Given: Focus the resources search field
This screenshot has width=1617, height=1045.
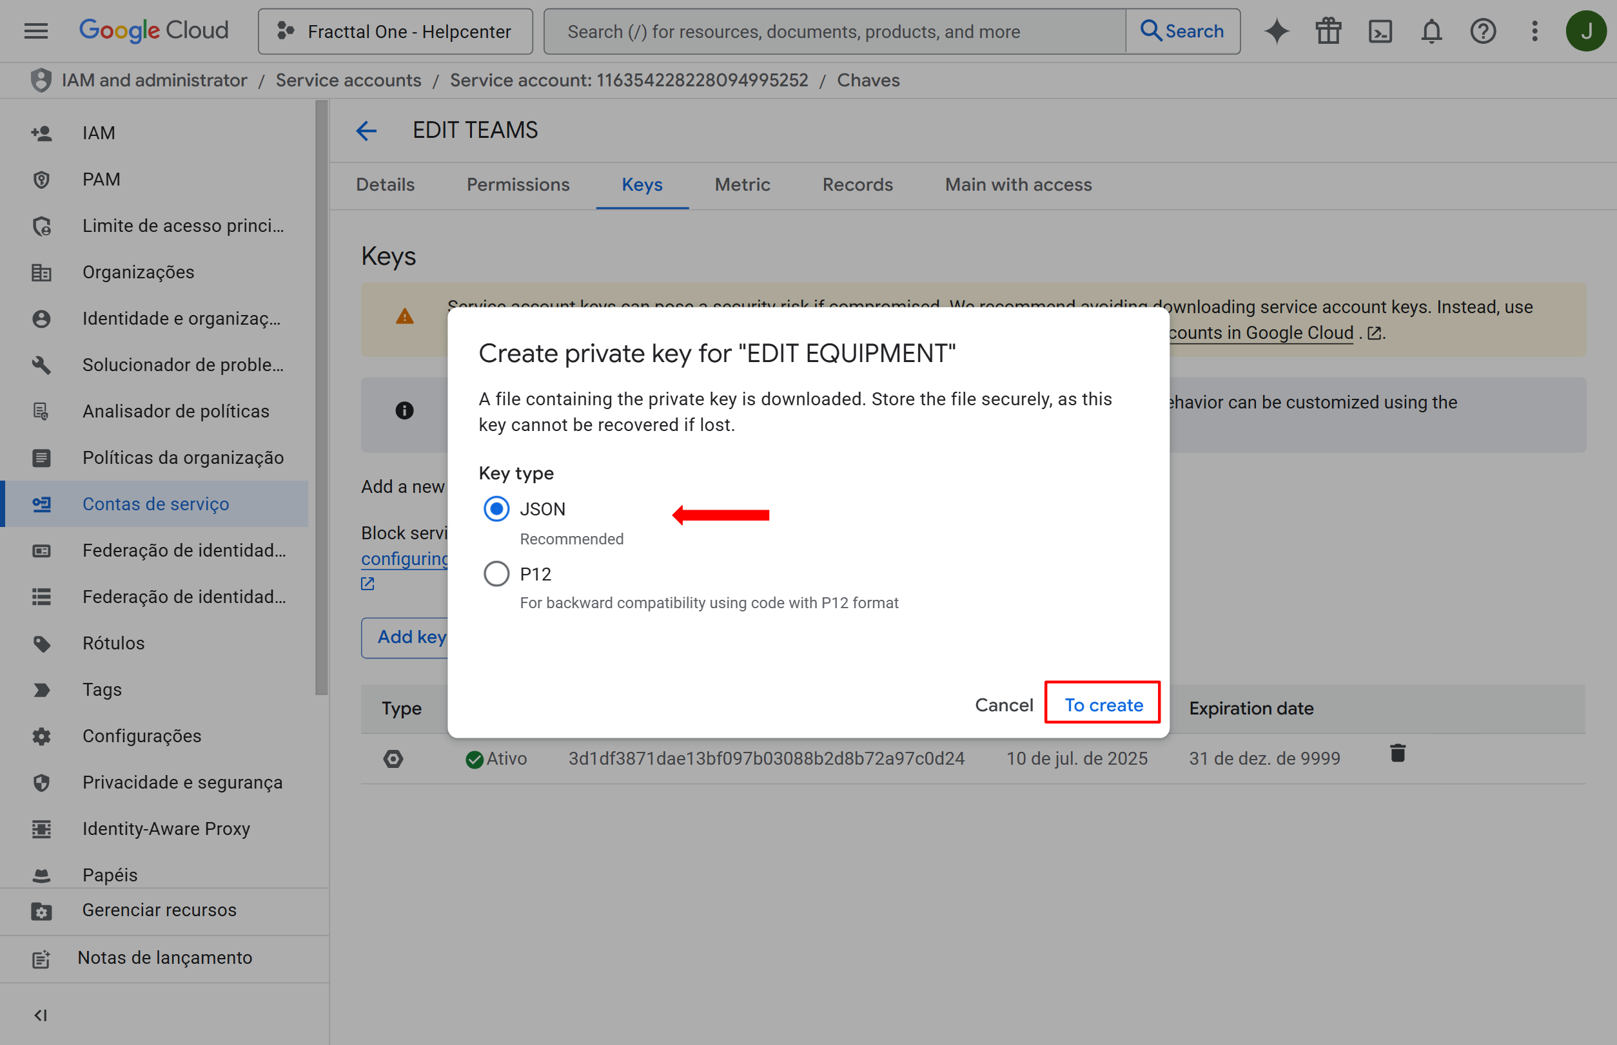Looking at the screenshot, I should click(836, 31).
